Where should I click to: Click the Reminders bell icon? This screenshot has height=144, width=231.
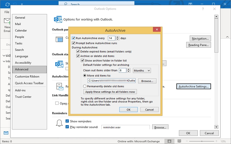click(59, 123)
